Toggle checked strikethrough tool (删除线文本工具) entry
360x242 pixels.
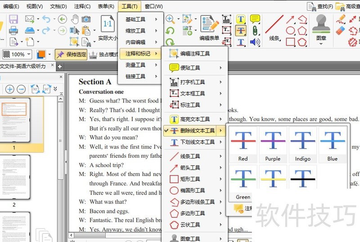[194, 131]
